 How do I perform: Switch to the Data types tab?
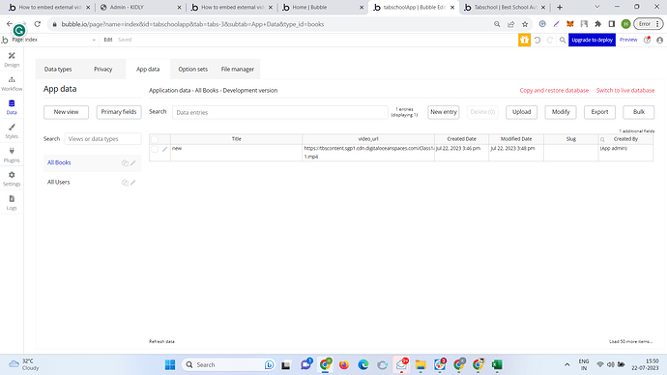(58, 69)
